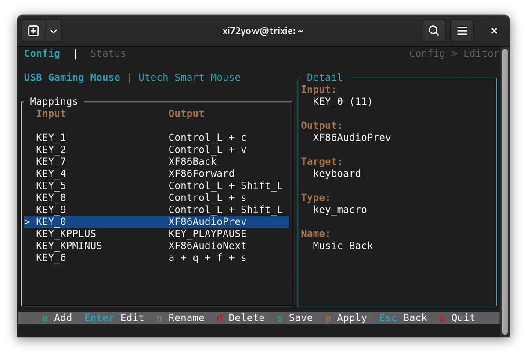
Task: Open a new terminal tab
Action: (33, 31)
